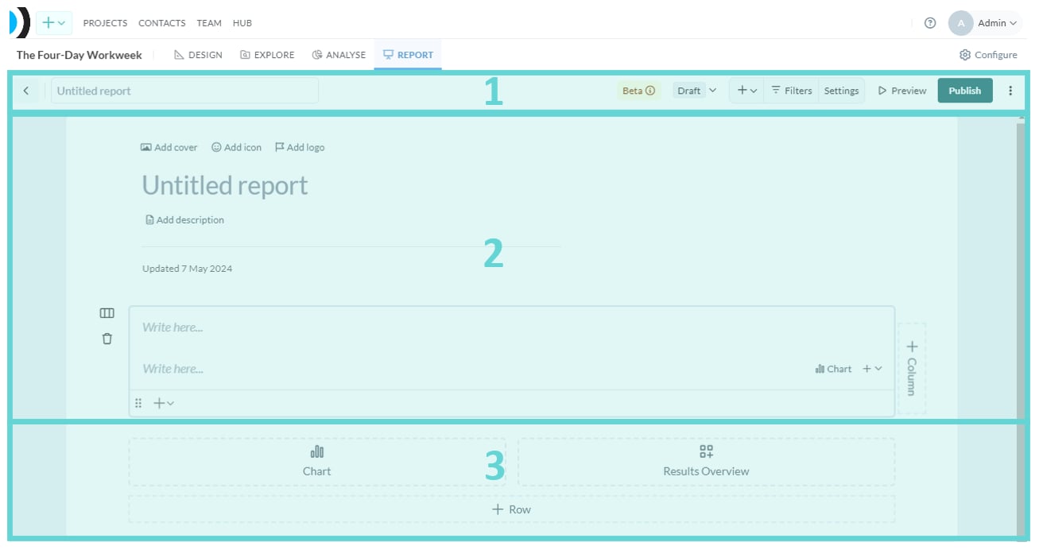
Task: Switch to the REPORT tab
Action: pyautogui.click(x=408, y=55)
